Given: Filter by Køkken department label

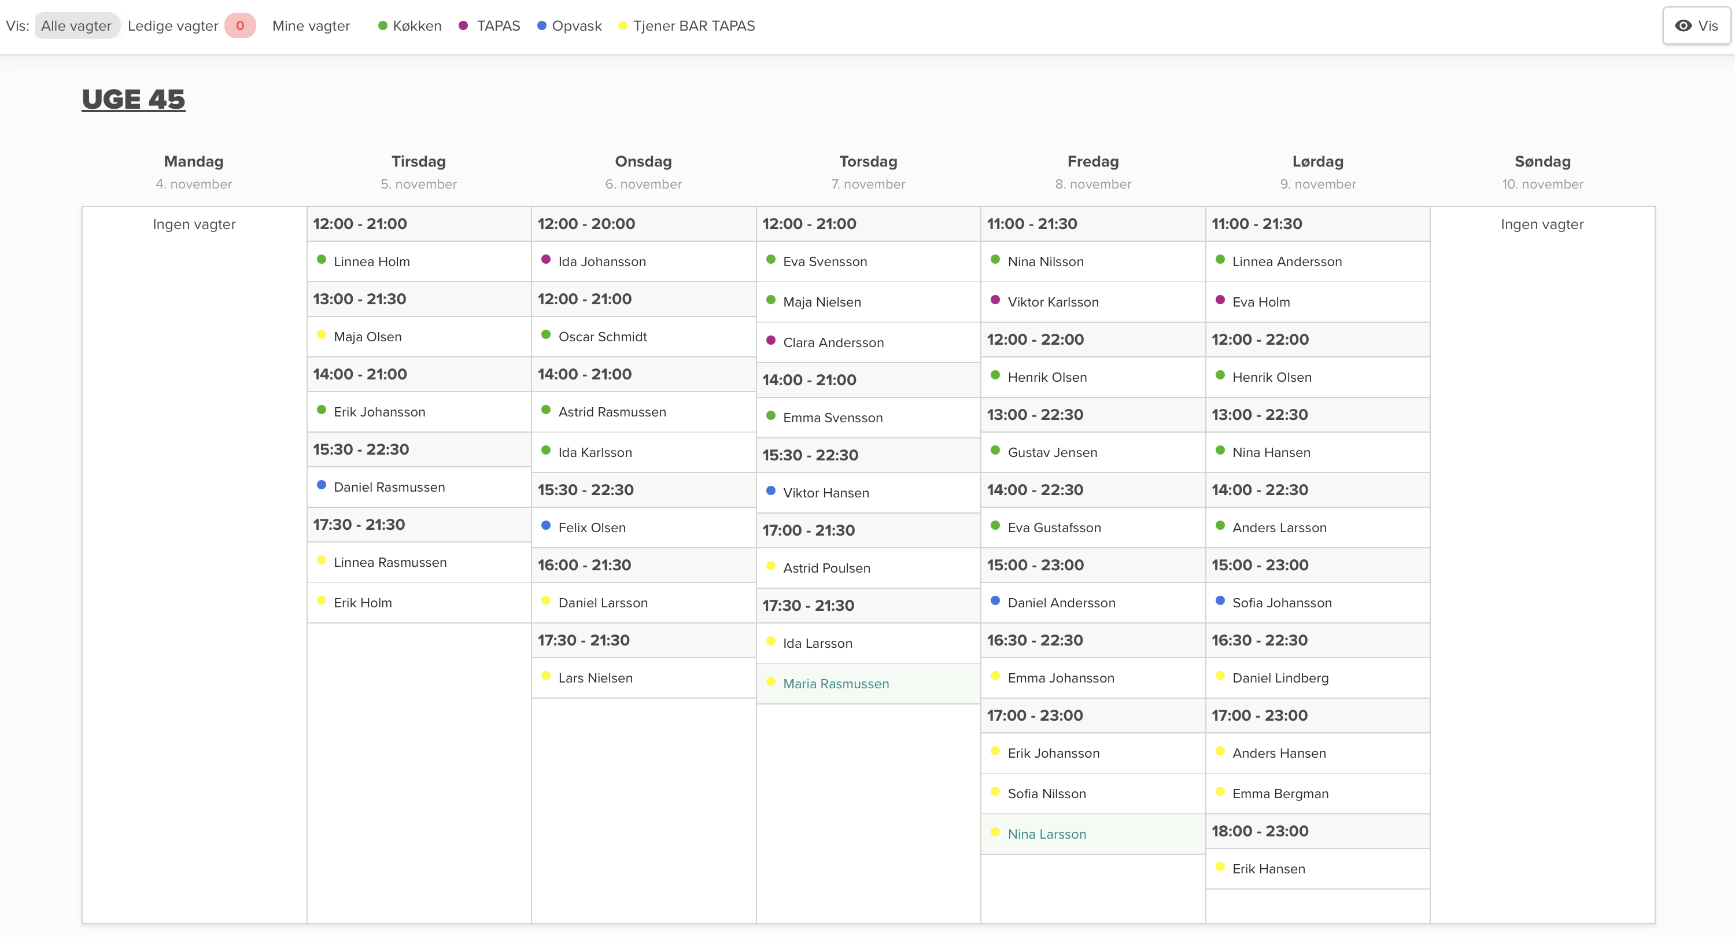Looking at the screenshot, I should coord(417,25).
